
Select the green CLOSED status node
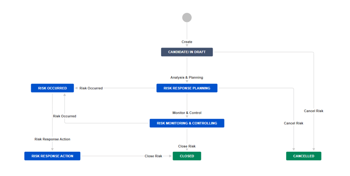tap(187, 156)
